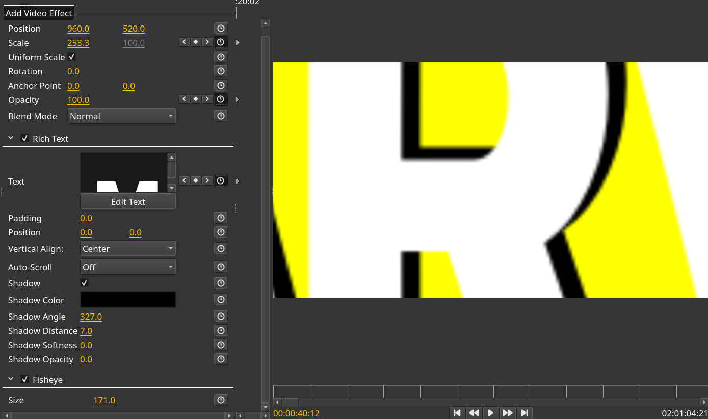Go to next Text keyframe

pyautogui.click(x=207, y=181)
